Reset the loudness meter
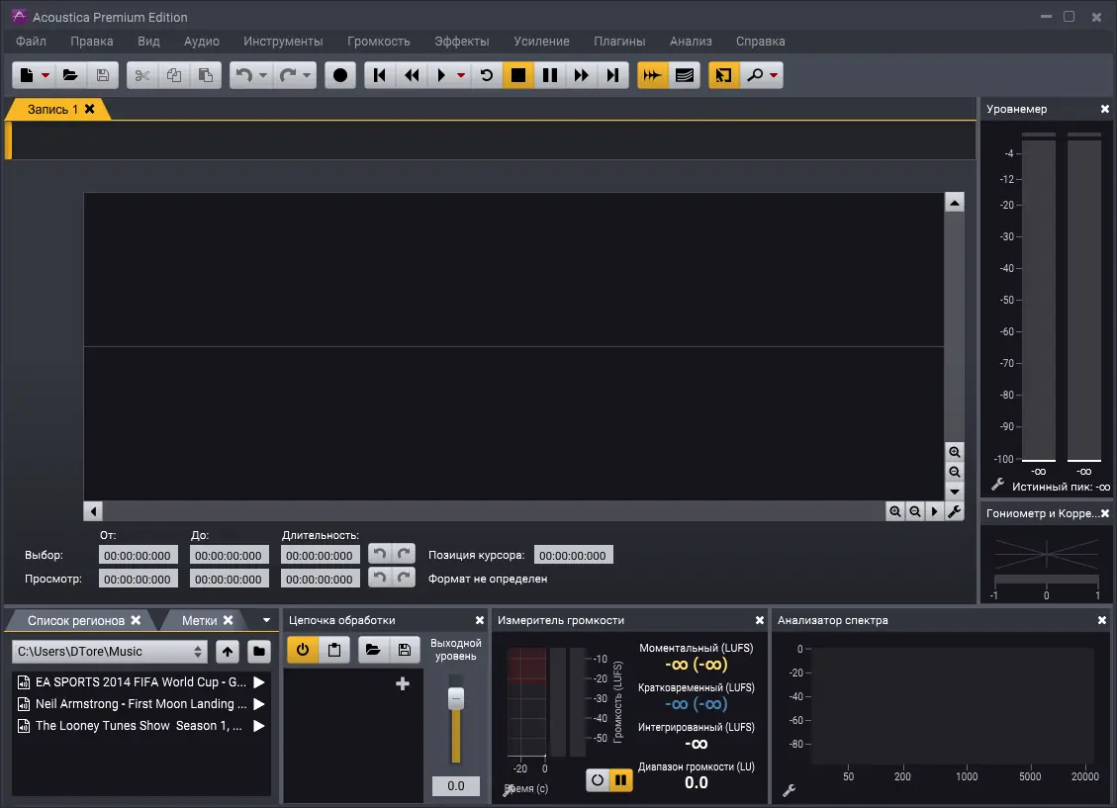The height and width of the screenshot is (808, 1117). 597,780
